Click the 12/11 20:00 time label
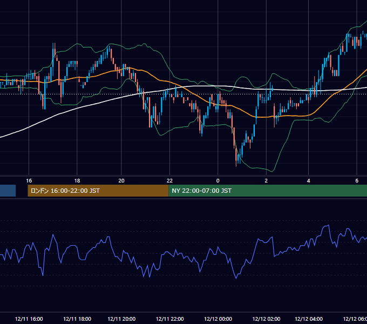This screenshot has height=324, width=367. (121, 319)
